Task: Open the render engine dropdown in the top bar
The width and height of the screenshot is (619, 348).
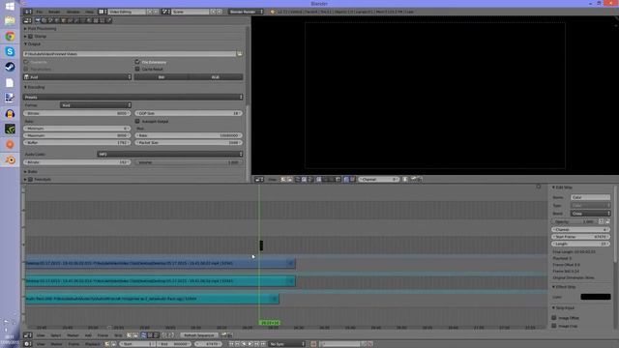Action: pyautogui.click(x=246, y=12)
